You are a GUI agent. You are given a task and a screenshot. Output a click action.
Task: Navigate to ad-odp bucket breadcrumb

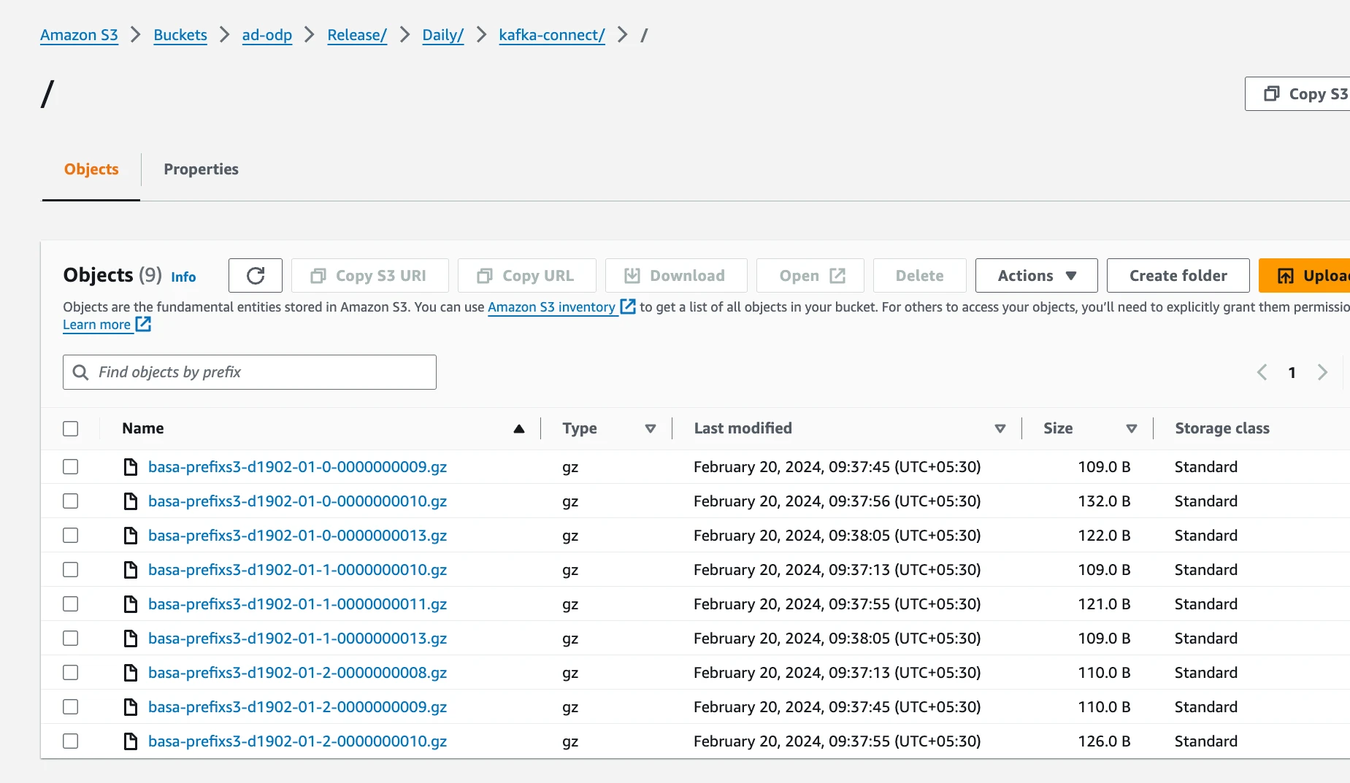pyautogui.click(x=267, y=35)
